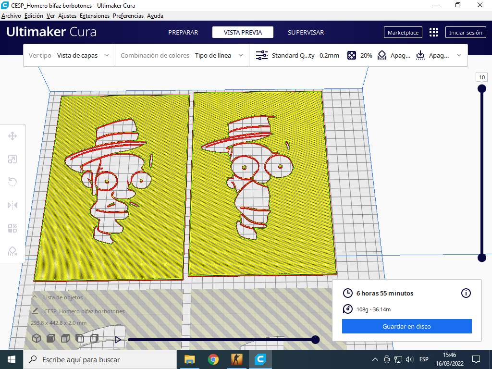This screenshot has height=369, width=492.
Task: Select the Move tool
Action: 12,136
